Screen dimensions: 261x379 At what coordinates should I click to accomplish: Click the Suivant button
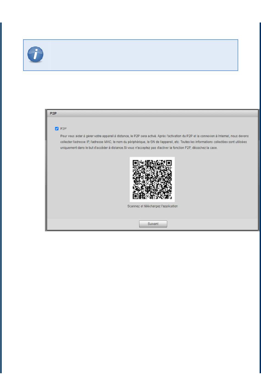click(x=153, y=224)
